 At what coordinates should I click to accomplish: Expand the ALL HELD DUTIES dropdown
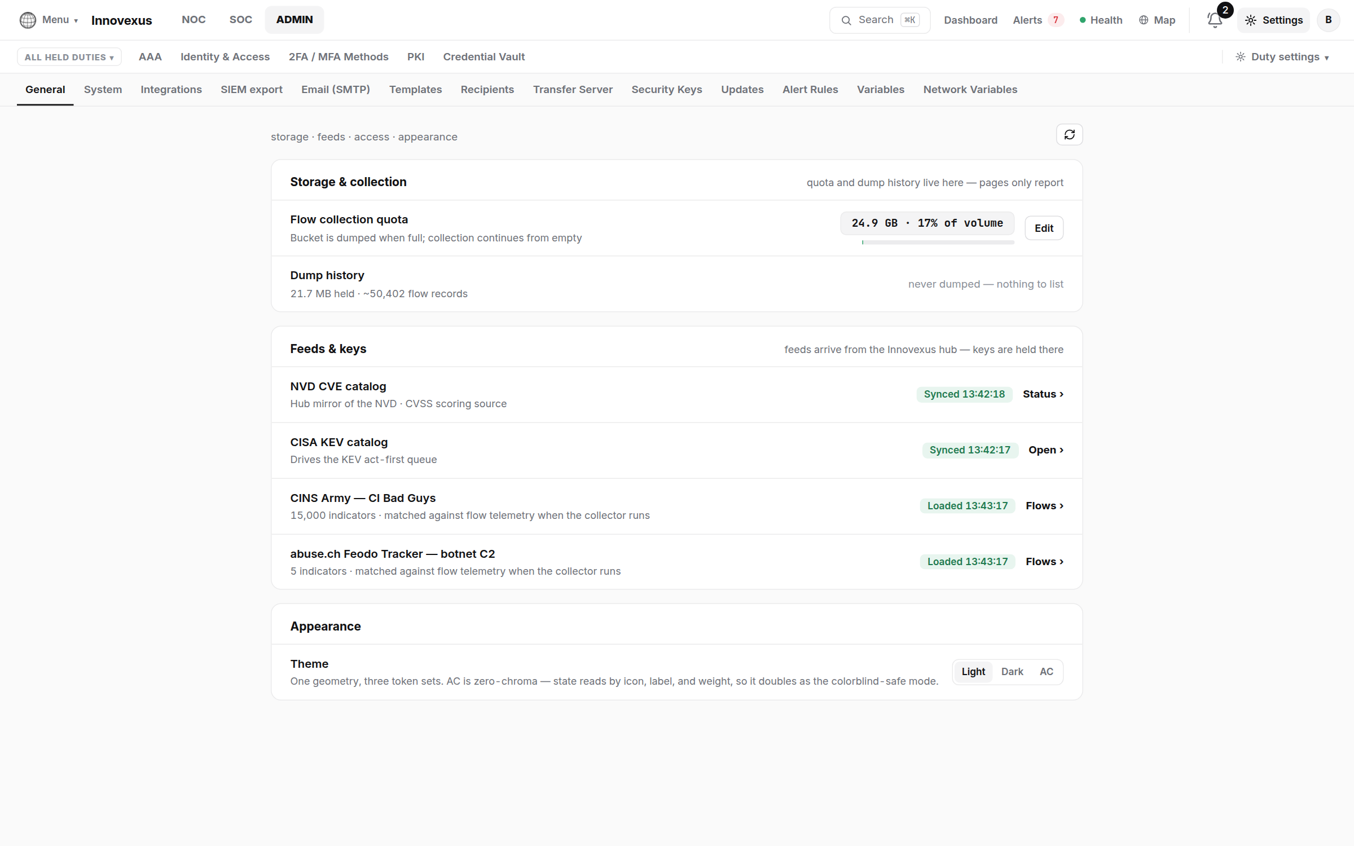69,57
